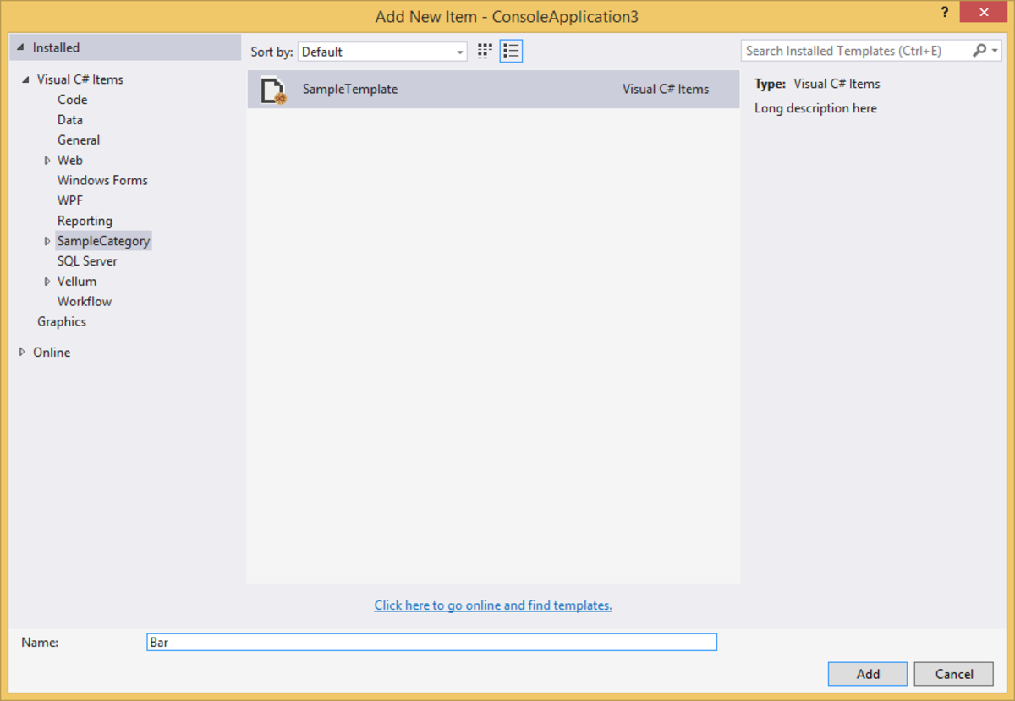Select the General category
The height and width of the screenshot is (701, 1015).
(x=79, y=140)
